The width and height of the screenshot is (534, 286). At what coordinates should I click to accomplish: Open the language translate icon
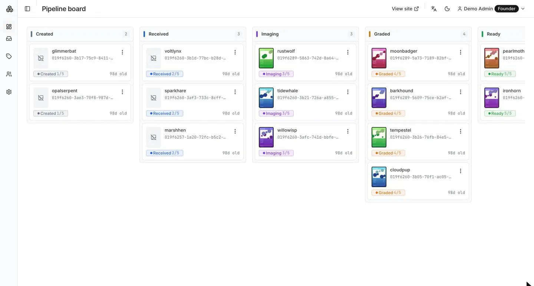[434, 9]
